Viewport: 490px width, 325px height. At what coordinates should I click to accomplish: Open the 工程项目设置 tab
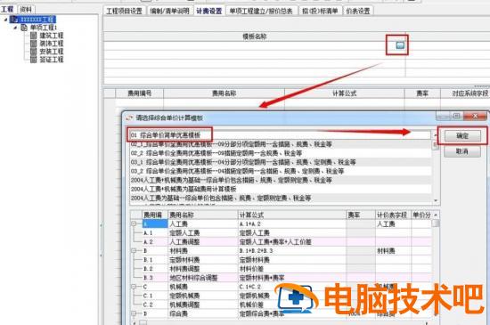[x=124, y=11]
